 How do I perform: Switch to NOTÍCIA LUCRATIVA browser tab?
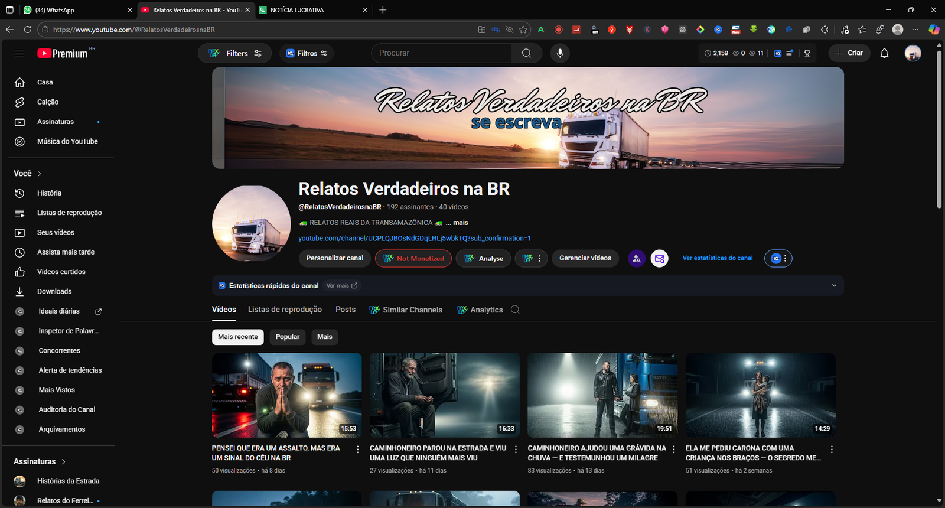314,10
